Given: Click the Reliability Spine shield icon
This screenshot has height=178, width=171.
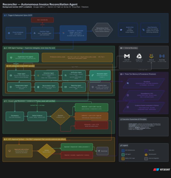Looking at the screenshot, I should [93, 87].
